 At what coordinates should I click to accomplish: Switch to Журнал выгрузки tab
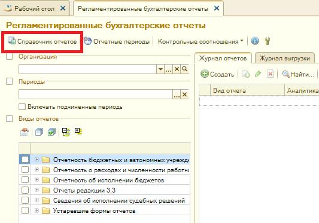coord(284,59)
